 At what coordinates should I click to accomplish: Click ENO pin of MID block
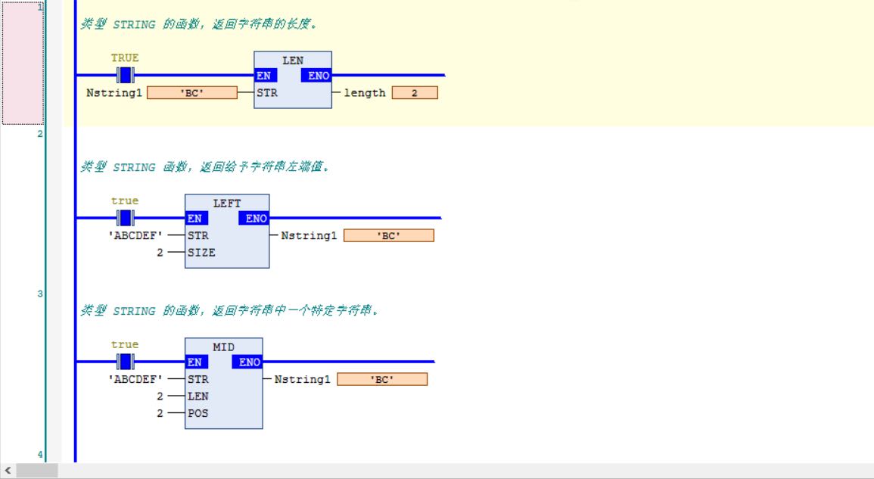(247, 362)
